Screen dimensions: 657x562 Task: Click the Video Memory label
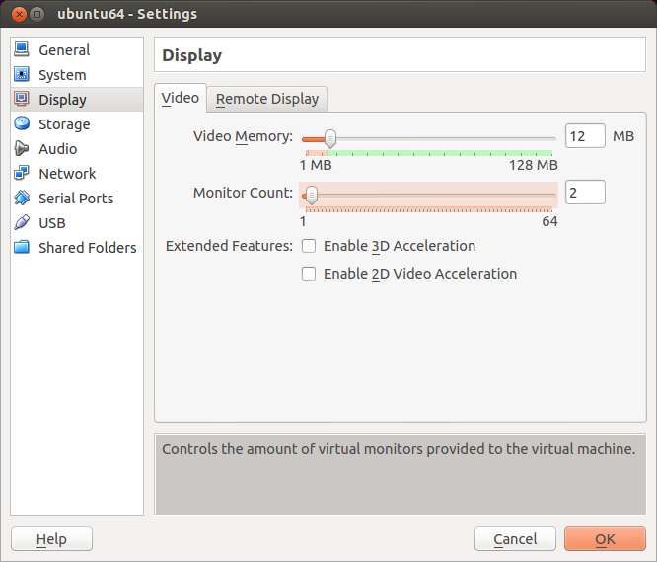pyautogui.click(x=243, y=136)
